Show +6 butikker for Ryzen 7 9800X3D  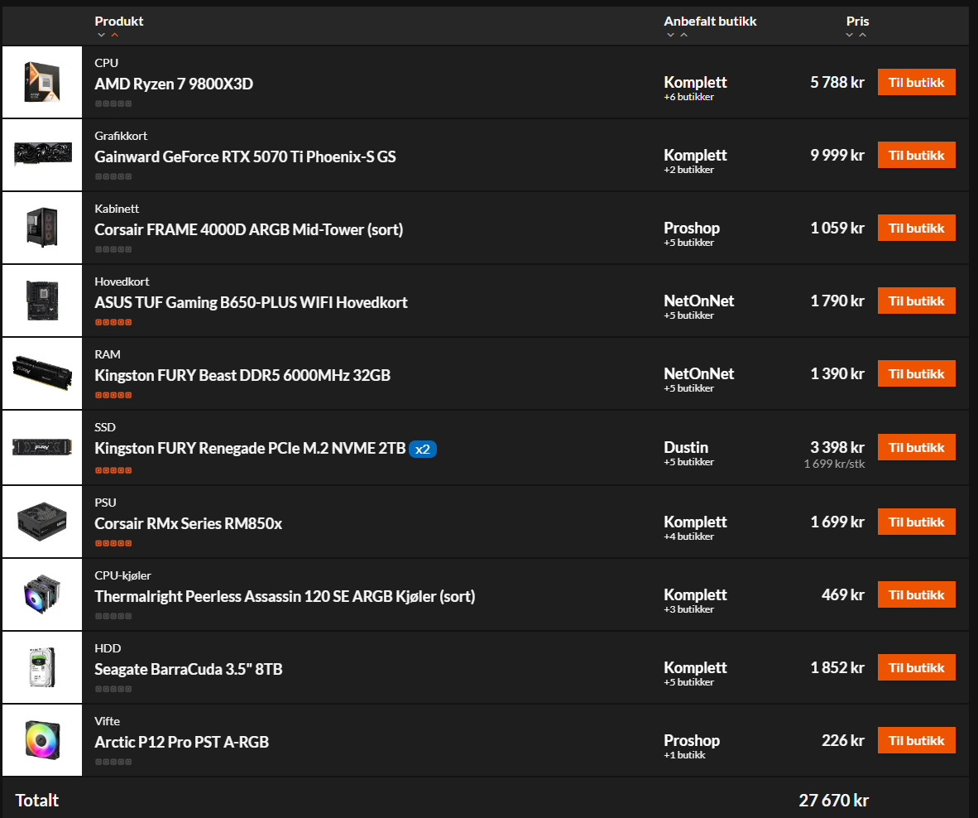(688, 97)
